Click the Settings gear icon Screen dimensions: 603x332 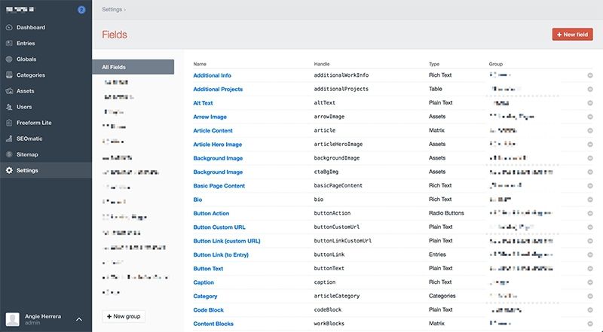point(9,170)
